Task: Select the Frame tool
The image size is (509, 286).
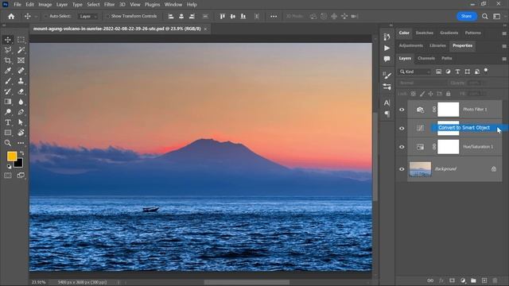Action: coord(21,60)
